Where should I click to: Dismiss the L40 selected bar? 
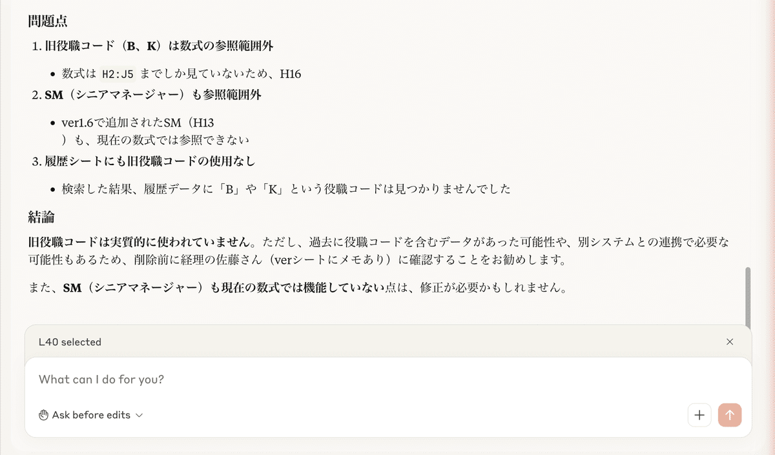[x=730, y=342]
